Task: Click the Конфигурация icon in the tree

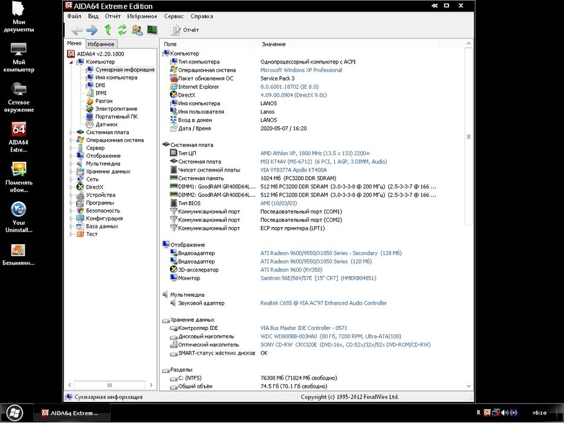Action: (x=80, y=219)
